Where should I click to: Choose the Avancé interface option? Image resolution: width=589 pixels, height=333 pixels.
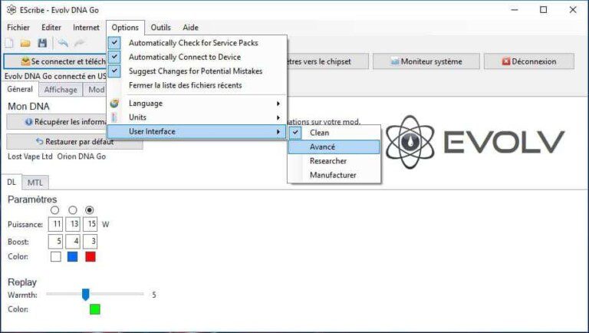[334, 147]
